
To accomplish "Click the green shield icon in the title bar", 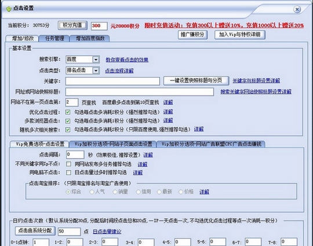I will pos(9,9).
